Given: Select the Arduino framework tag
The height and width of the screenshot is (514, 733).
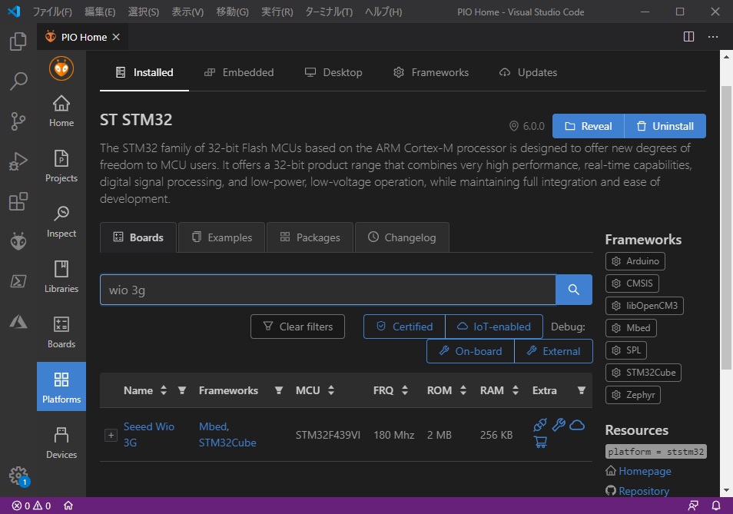Looking at the screenshot, I should click(635, 261).
